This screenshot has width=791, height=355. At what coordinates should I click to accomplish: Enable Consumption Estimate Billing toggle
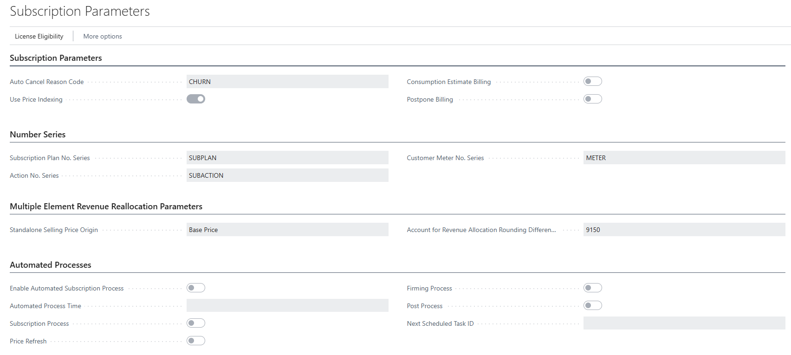(592, 82)
